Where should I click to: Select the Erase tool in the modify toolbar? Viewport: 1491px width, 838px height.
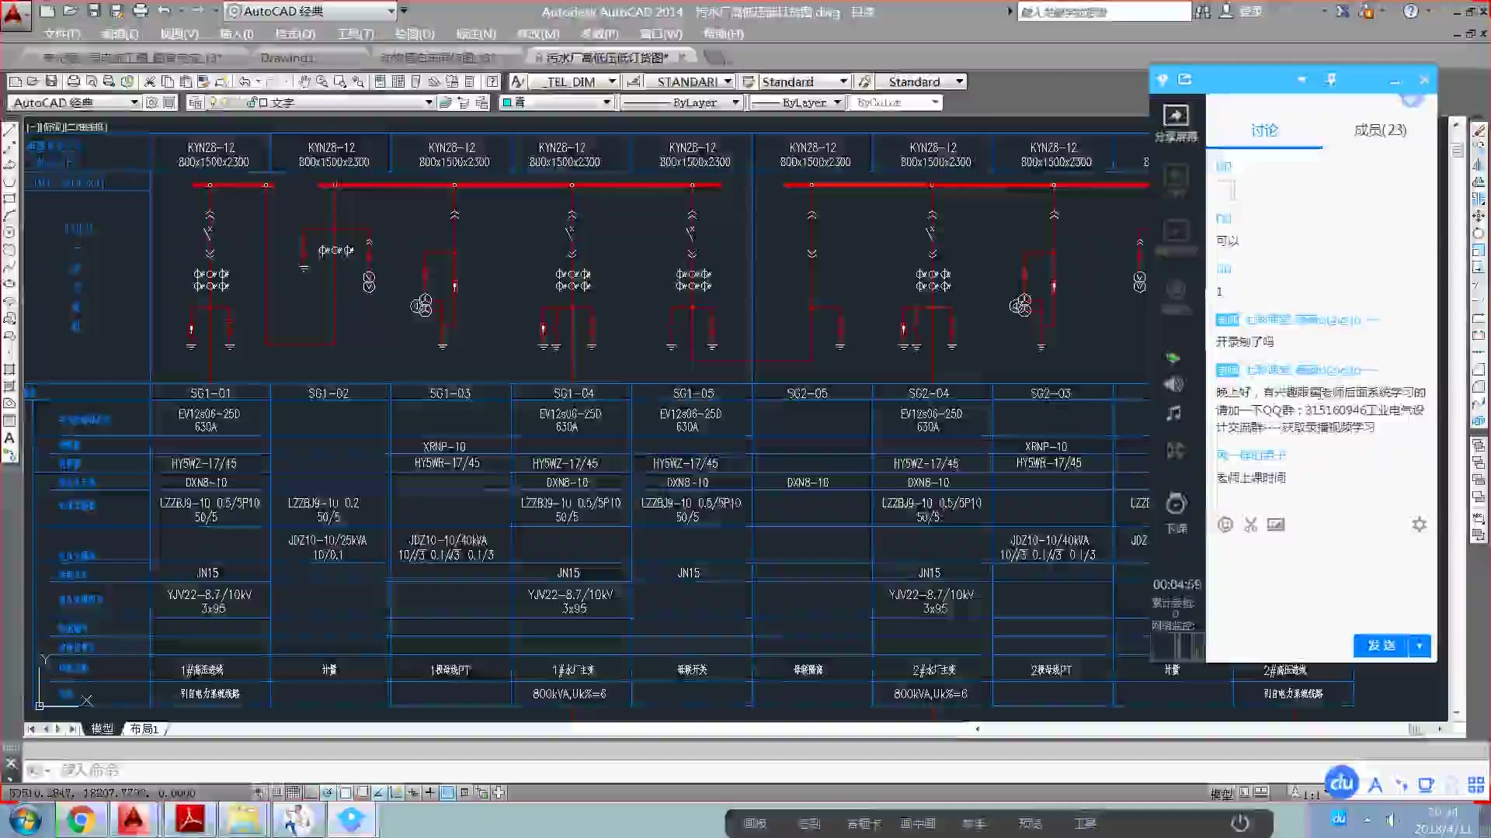pos(1479,130)
